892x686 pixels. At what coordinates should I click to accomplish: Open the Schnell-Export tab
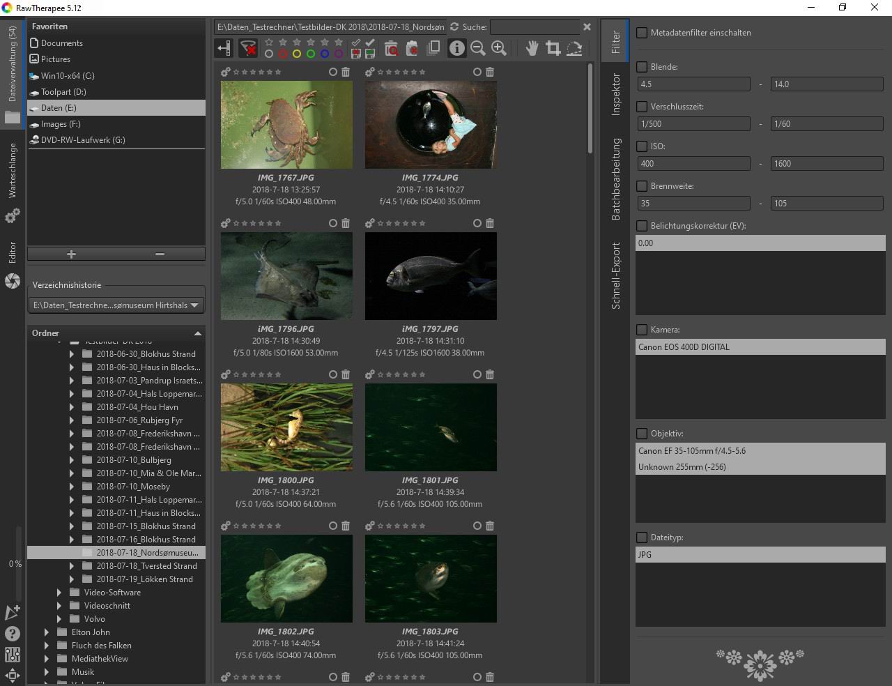point(615,275)
